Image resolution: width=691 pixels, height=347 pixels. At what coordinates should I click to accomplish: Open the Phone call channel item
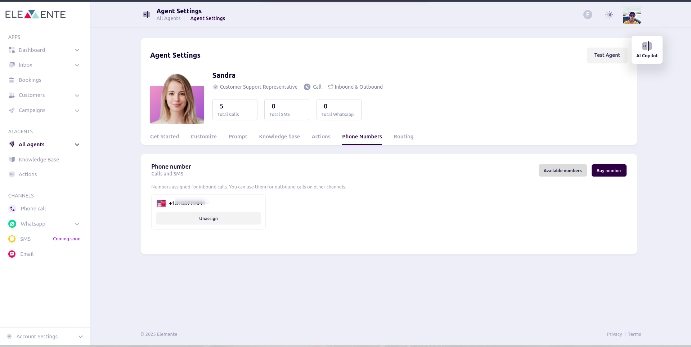point(33,209)
